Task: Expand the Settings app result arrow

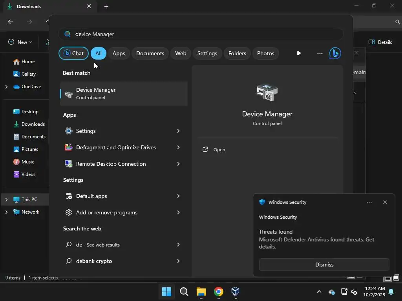Action: (178, 131)
